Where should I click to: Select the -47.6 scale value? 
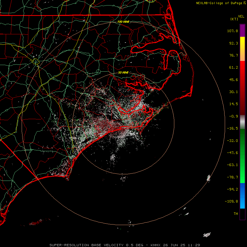pos(232,153)
